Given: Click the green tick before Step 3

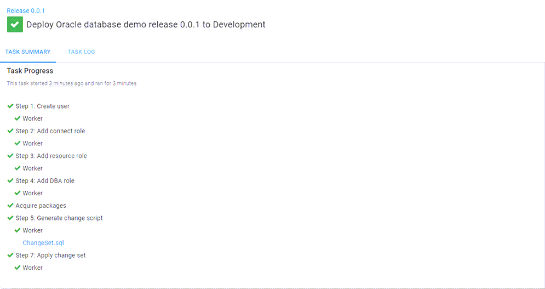Looking at the screenshot, I should [10, 156].
